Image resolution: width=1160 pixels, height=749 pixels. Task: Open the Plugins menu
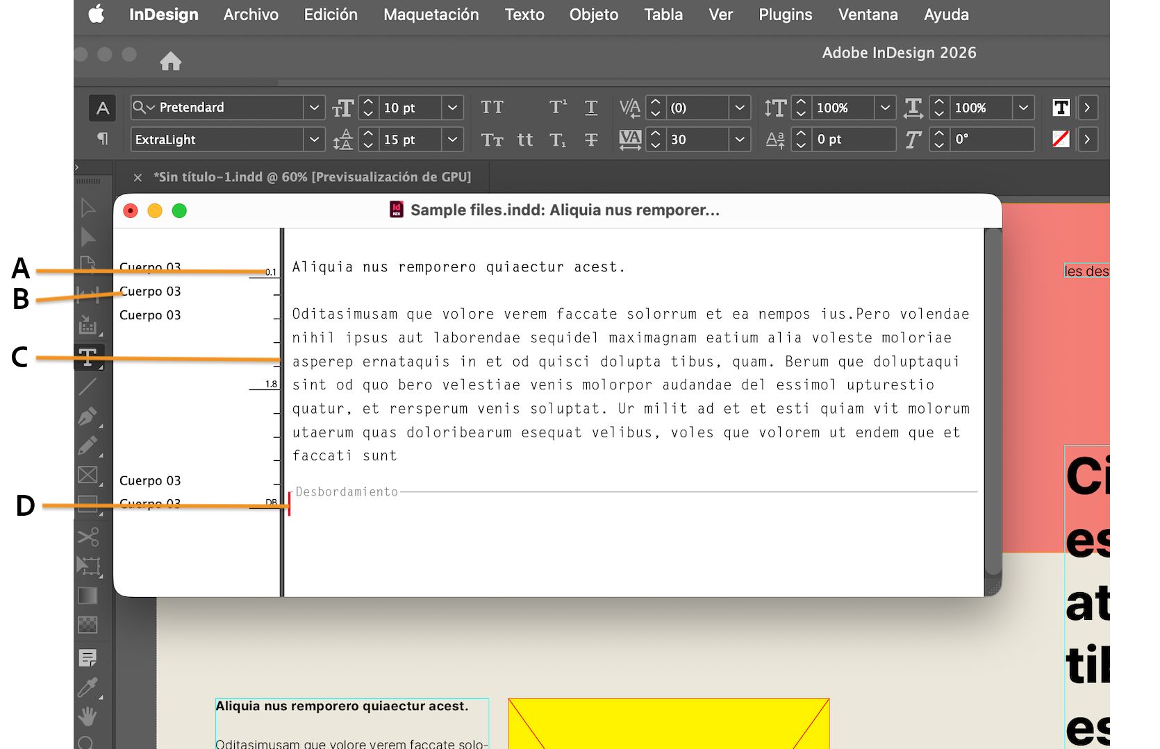[x=786, y=15]
